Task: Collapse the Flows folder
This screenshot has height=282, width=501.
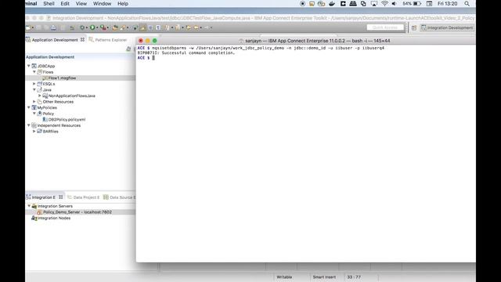Action: click(34, 72)
